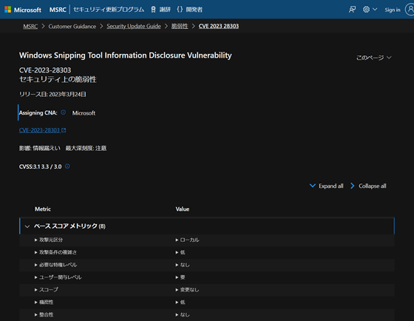Click the page title Windows Snipping Tool vulnerability

tap(126, 55)
